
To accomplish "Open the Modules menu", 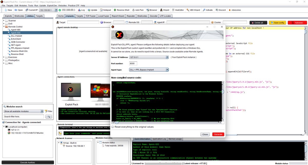I will pos(23,5).
